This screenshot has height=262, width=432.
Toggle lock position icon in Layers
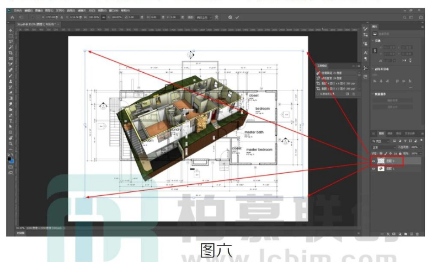391,153
